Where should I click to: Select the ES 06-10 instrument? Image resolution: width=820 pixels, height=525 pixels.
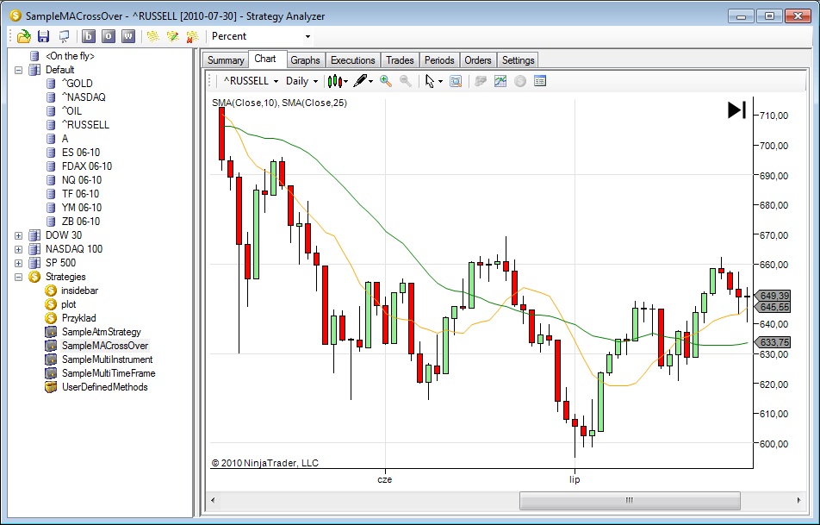[81, 153]
